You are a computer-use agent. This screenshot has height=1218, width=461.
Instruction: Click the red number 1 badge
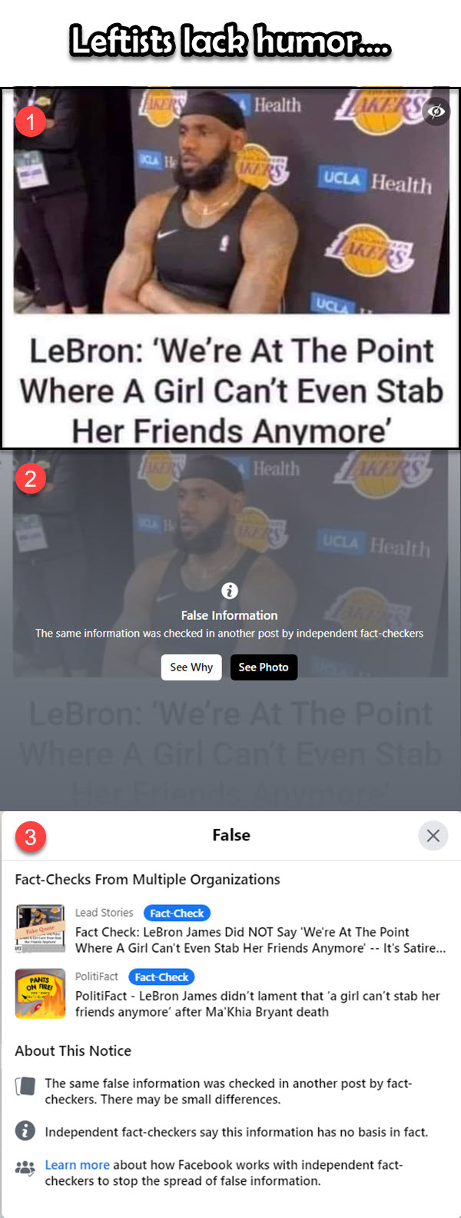tap(31, 121)
